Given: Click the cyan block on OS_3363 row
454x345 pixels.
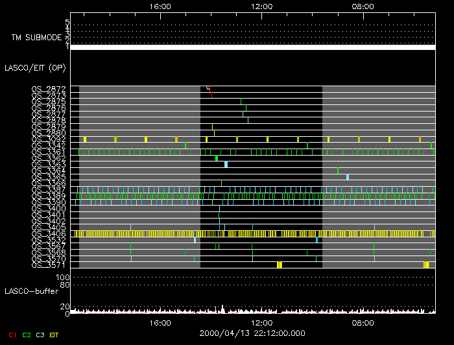Looking at the screenshot, I should point(226,164).
